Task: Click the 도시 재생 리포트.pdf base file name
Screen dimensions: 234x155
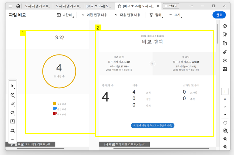Action: (x=119, y=62)
